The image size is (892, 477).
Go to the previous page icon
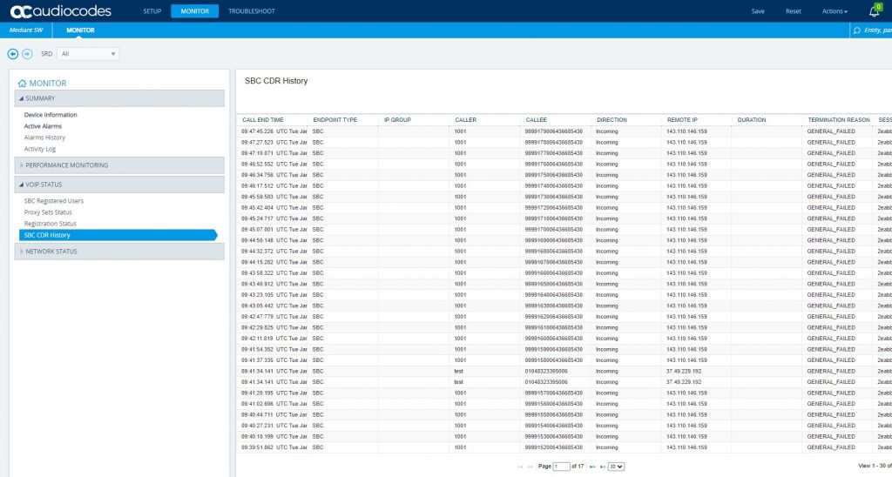click(x=530, y=467)
